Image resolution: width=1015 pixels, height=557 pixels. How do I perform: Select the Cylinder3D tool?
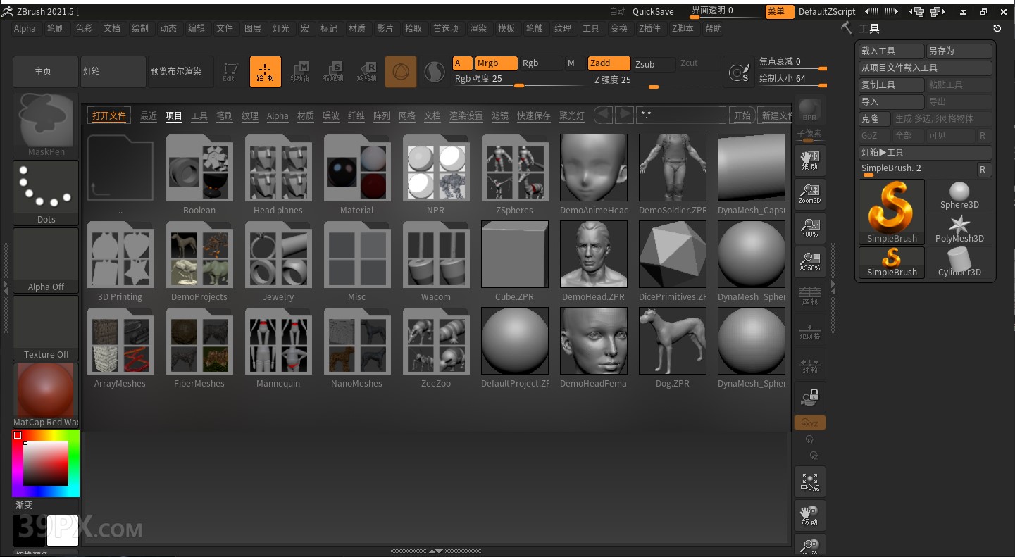(959, 263)
